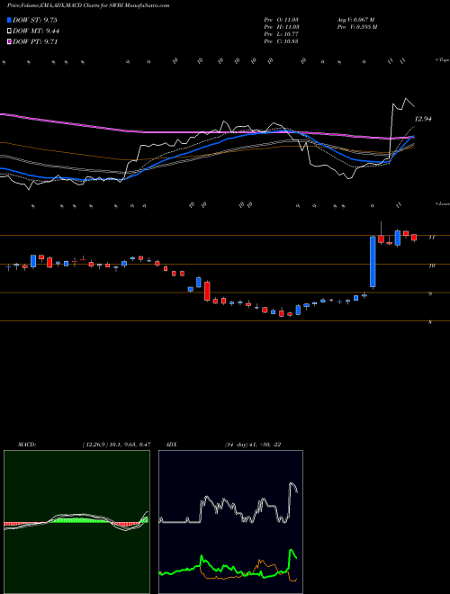Click the '<Tops' label at right edge
Image resolution: width=450 pixels, height=594 pixels.
click(x=443, y=60)
